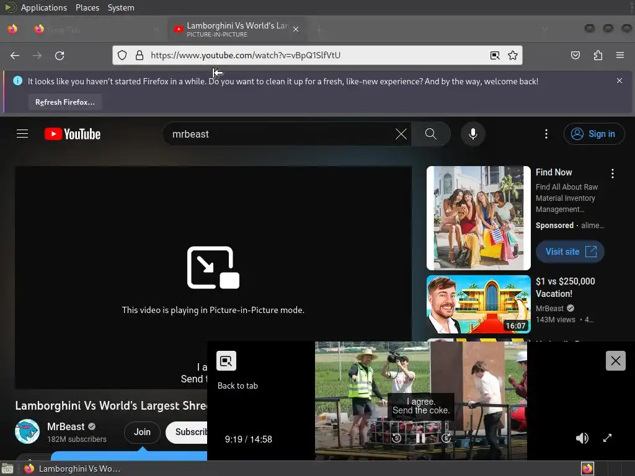Click the video title Lamborghini Vs World's Largest
The height and width of the screenshot is (476, 635).
[x=112, y=405]
